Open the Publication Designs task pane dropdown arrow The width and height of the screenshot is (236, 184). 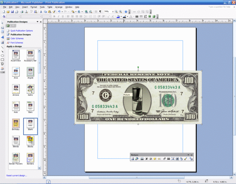click(x=37, y=22)
